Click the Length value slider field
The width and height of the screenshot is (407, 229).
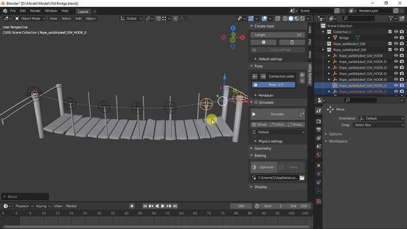[277, 35]
